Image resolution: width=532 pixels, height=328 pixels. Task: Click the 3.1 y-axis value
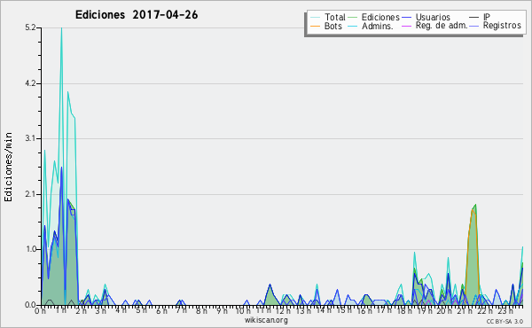click(30, 138)
